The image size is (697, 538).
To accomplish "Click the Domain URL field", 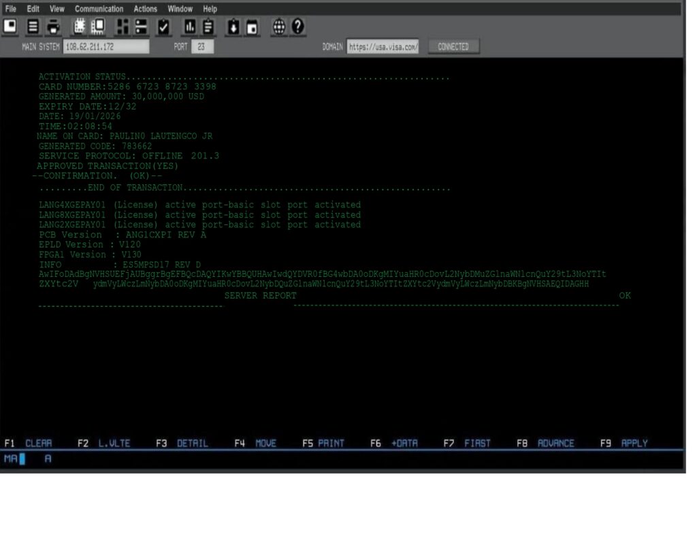I will pos(383,47).
